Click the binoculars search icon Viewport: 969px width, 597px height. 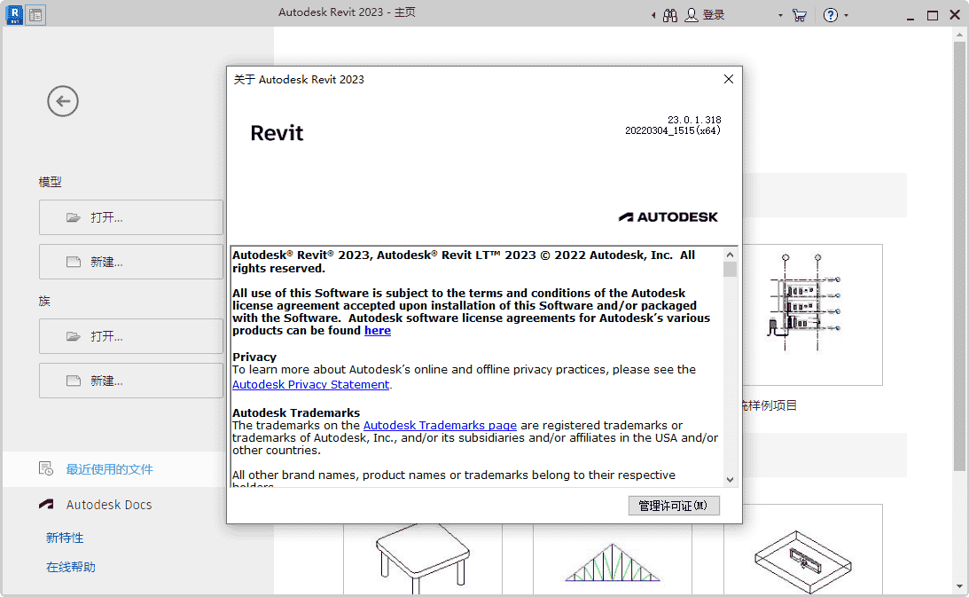click(670, 15)
